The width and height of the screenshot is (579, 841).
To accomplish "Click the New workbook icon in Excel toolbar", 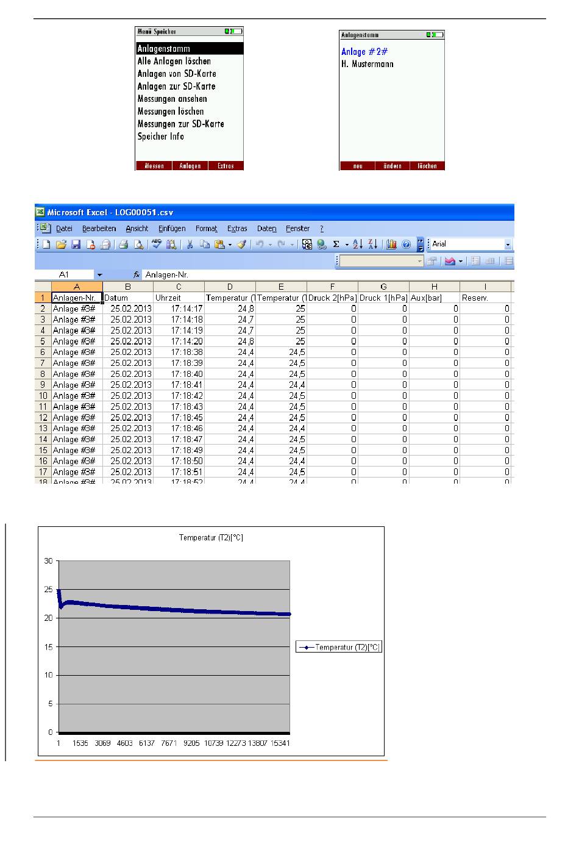I will click(46, 245).
